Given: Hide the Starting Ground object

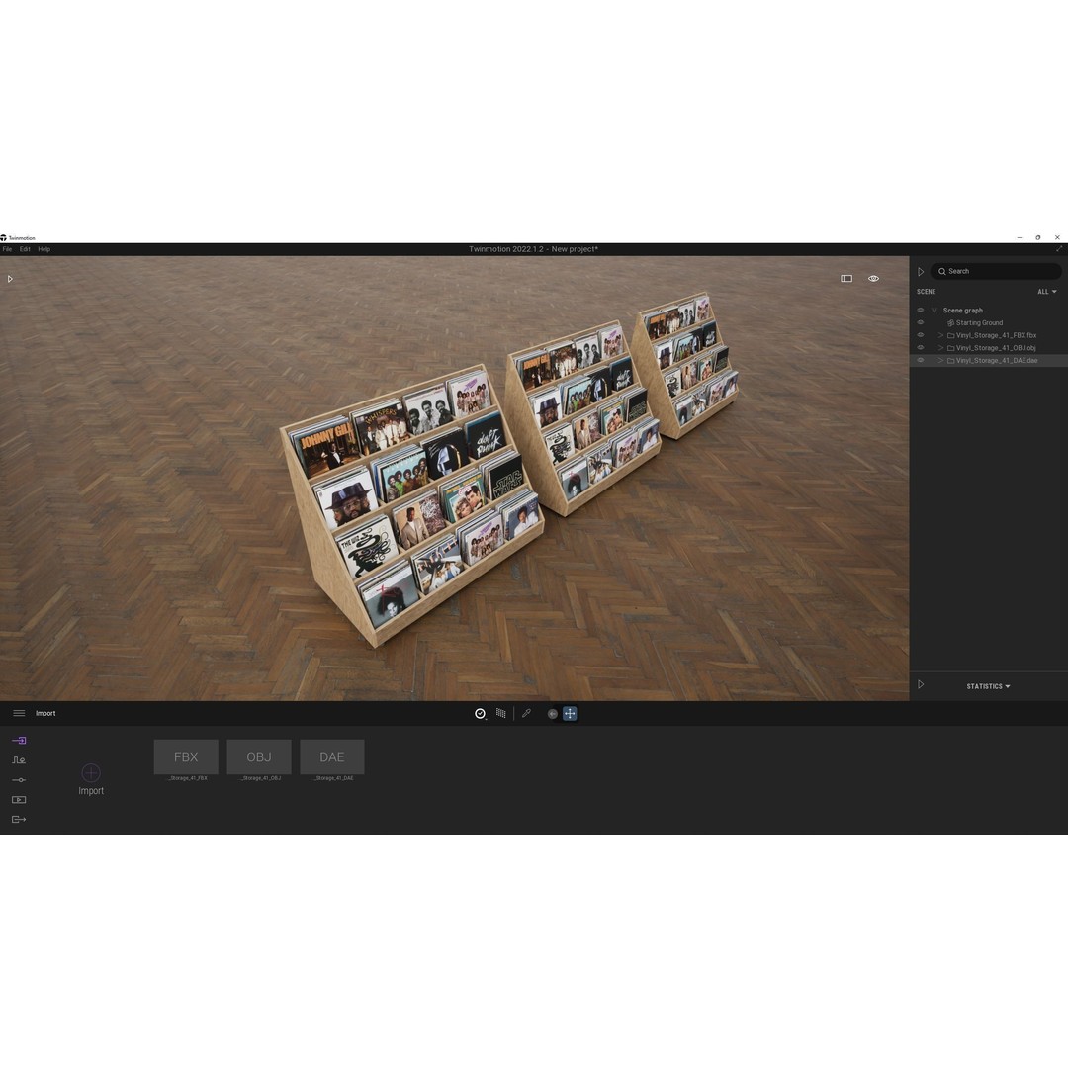Looking at the screenshot, I should click(921, 322).
